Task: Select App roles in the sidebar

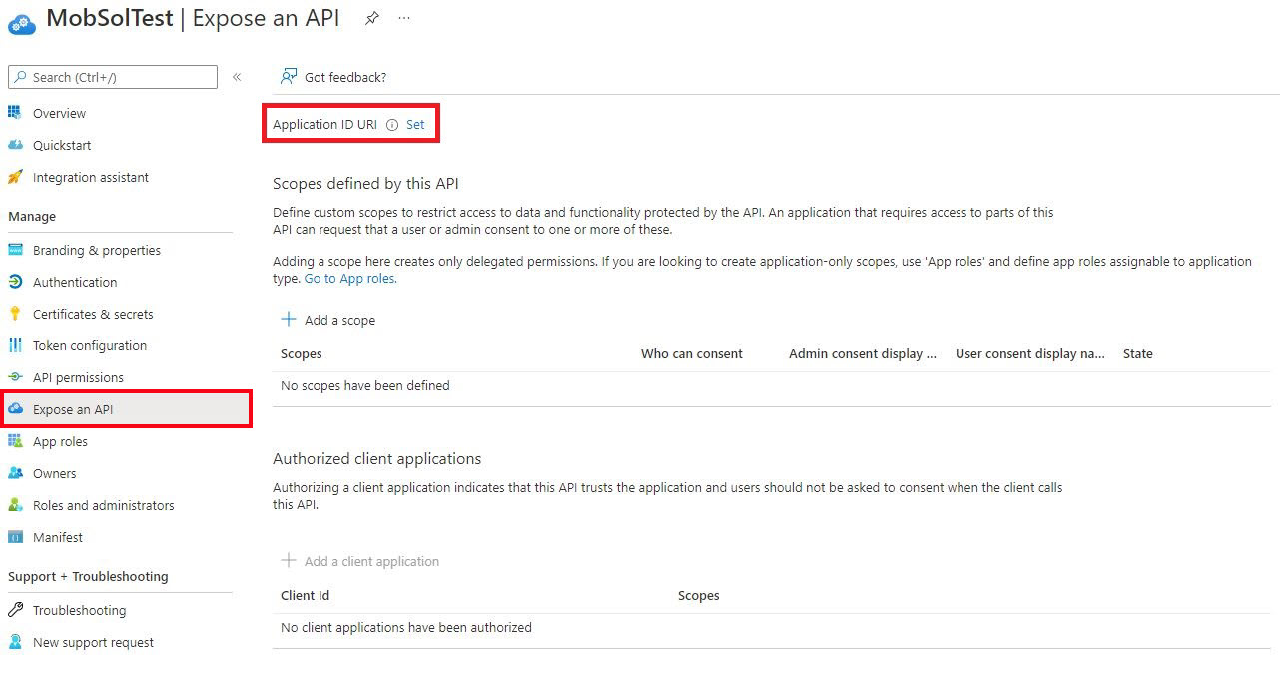Action: coord(61,441)
